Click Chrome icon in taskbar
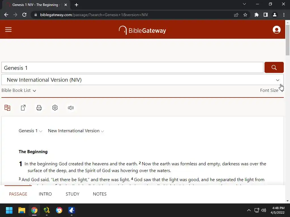290x217 pixels. coord(34,210)
